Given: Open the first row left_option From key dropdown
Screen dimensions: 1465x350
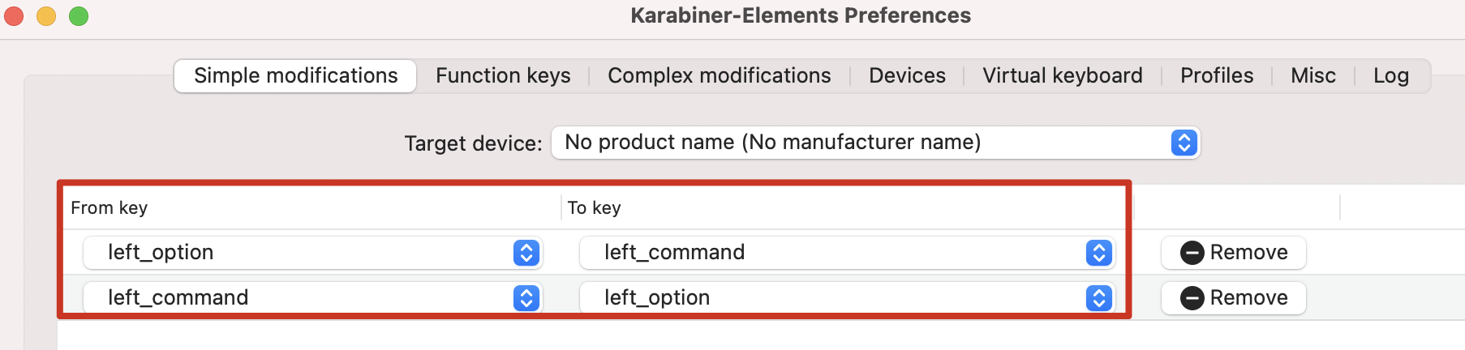Looking at the screenshot, I should [312, 253].
